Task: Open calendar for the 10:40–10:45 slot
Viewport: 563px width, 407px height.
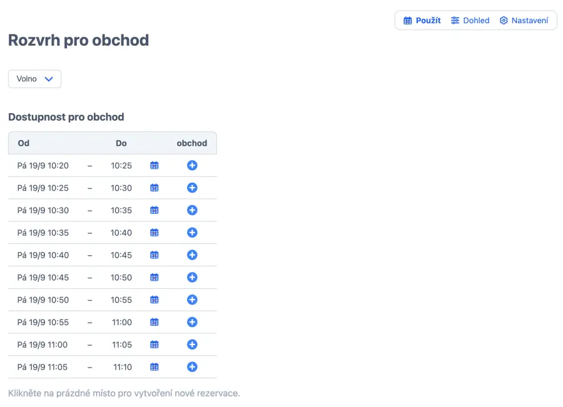Action: tap(155, 255)
